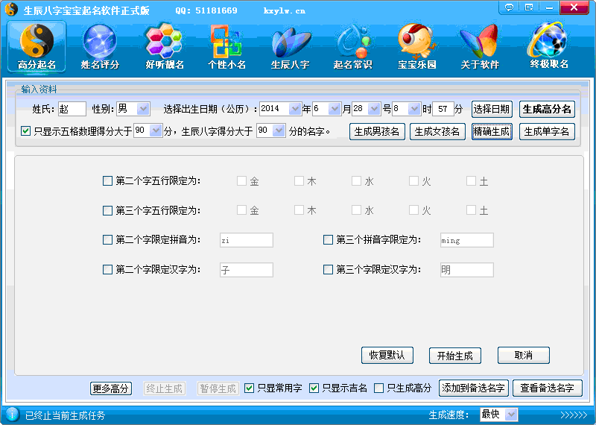
Task: Open the 起名常识 icon
Action: click(x=352, y=47)
